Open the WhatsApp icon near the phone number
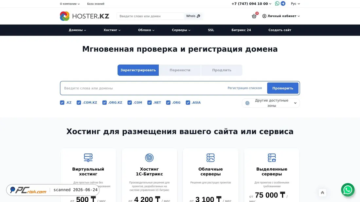 tap(277, 4)
